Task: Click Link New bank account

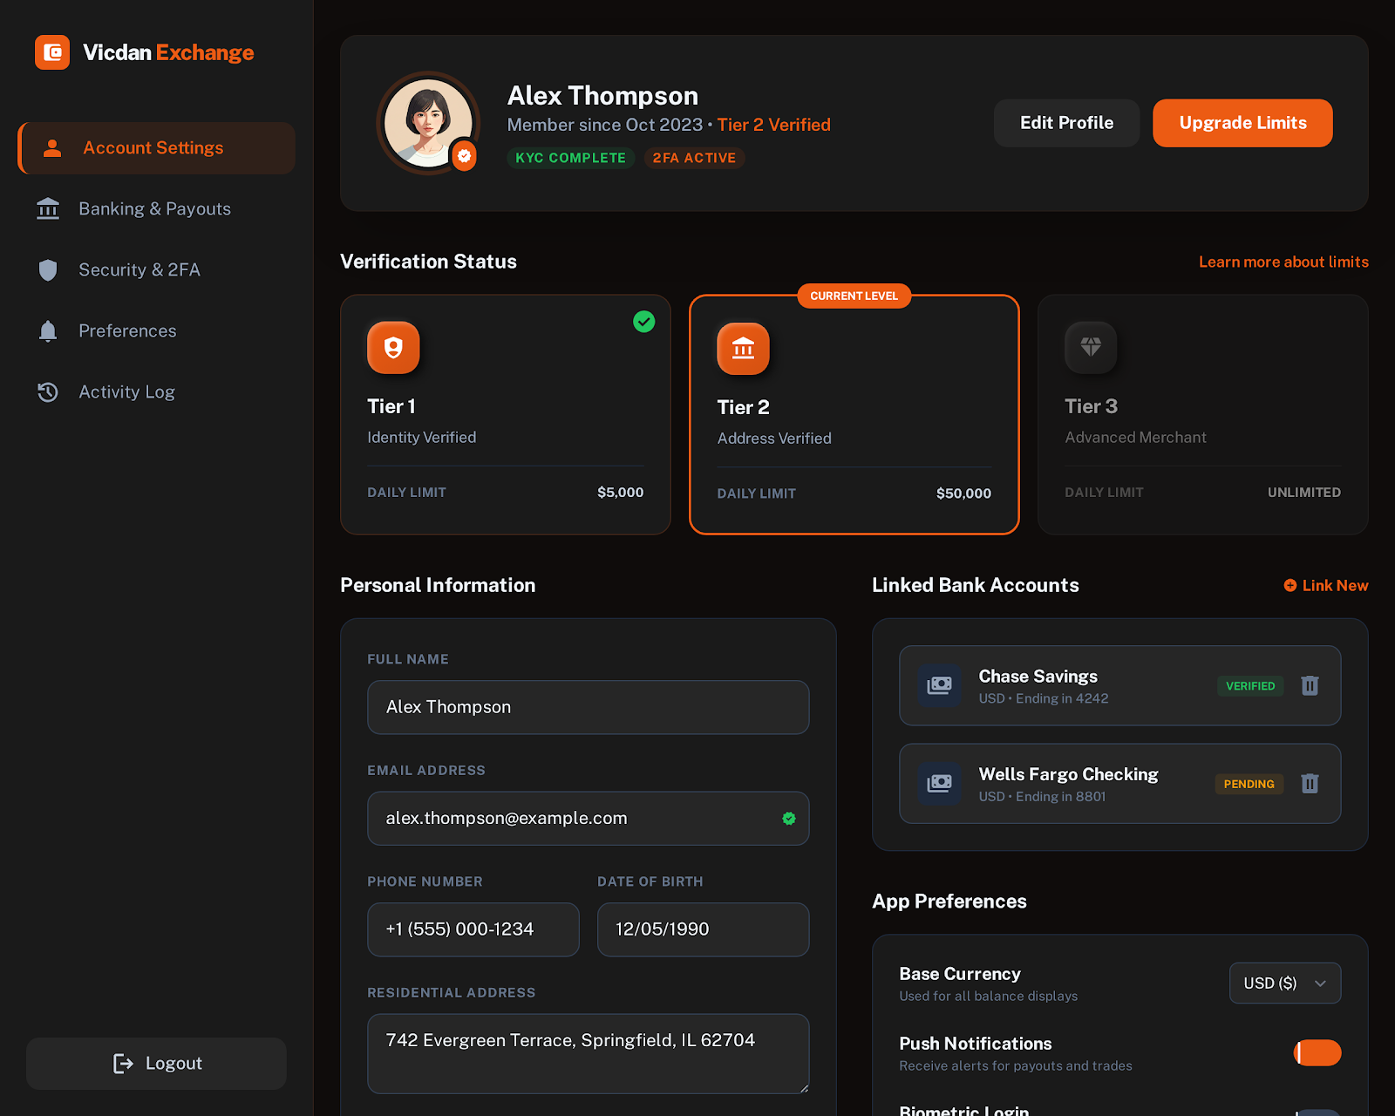Action: click(1325, 586)
